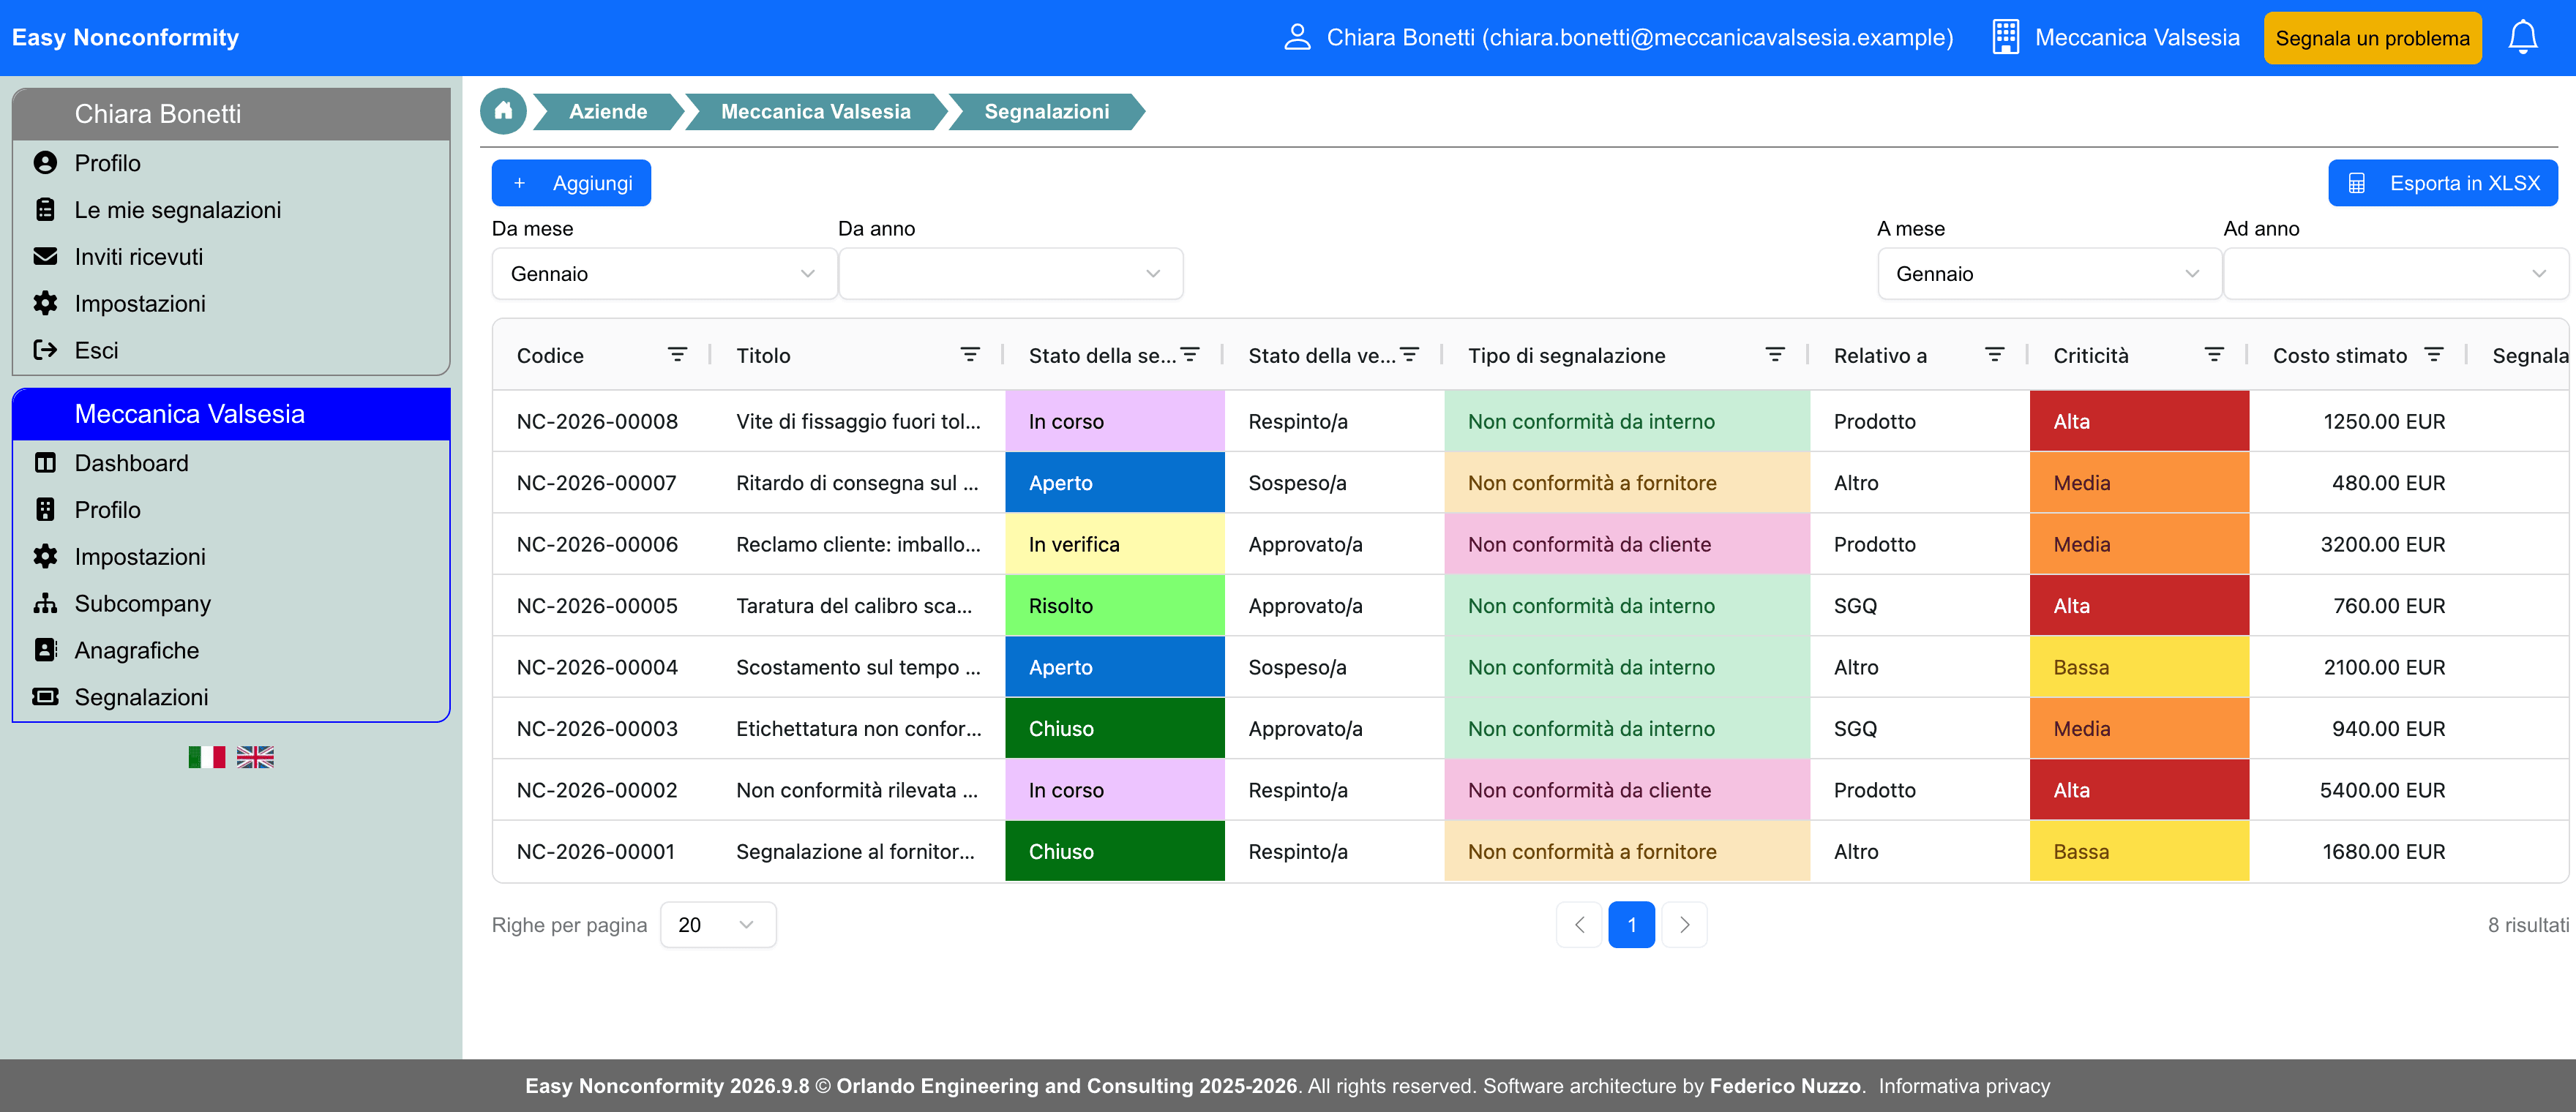Open filter menu for Codice column

point(677,355)
